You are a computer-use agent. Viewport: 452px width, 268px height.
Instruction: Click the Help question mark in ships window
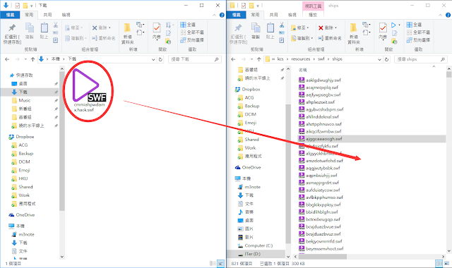[448, 15]
